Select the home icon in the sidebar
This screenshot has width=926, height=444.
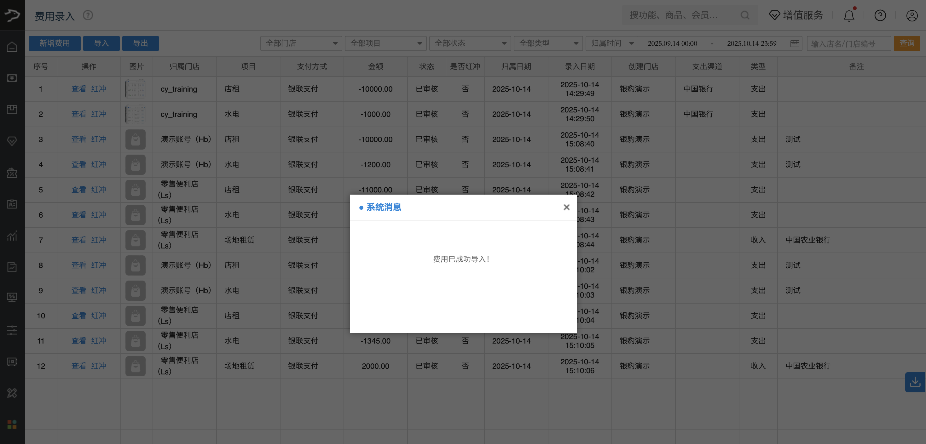(12, 47)
